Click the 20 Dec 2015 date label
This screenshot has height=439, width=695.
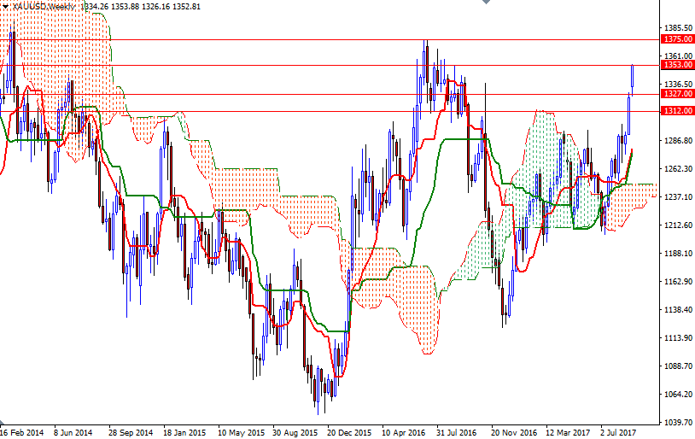point(349,432)
